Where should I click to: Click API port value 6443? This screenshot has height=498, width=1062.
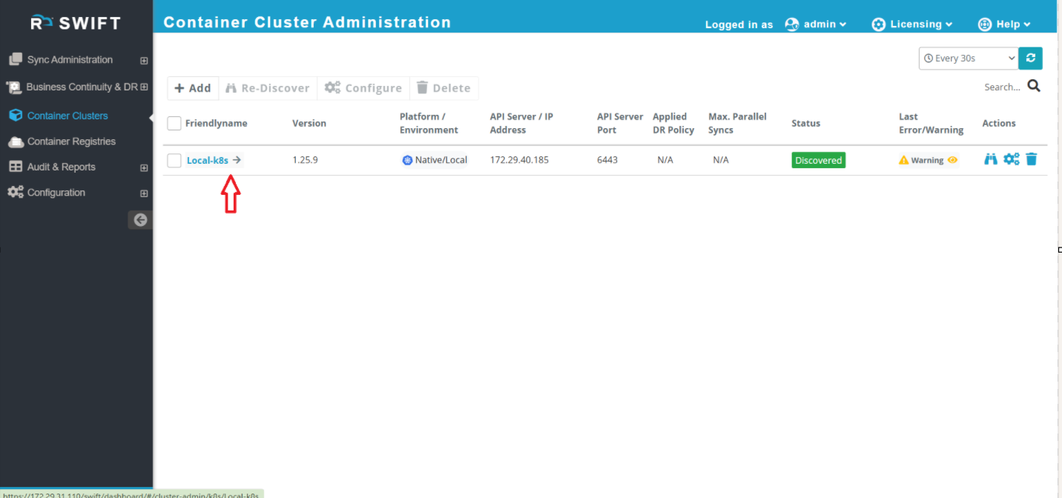click(607, 159)
